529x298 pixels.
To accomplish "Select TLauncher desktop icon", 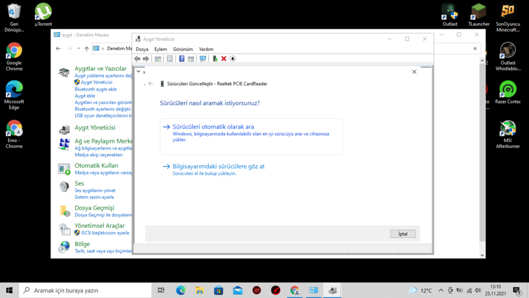I will coord(478,15).
